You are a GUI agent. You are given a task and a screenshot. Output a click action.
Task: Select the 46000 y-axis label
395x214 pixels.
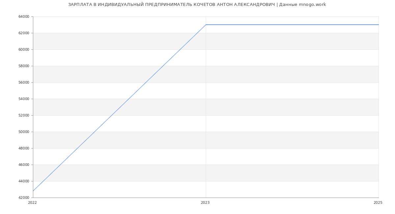click(24, 165)
